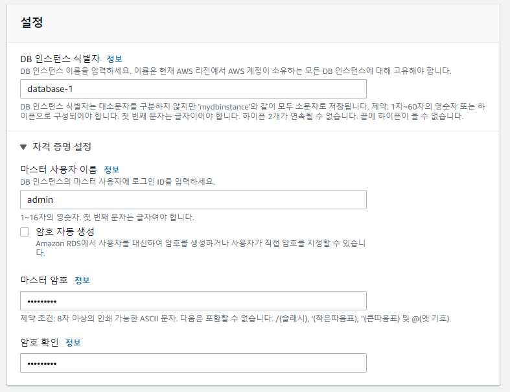
Task: Click the 마스터 암호 field label
Action: [44, 280]
